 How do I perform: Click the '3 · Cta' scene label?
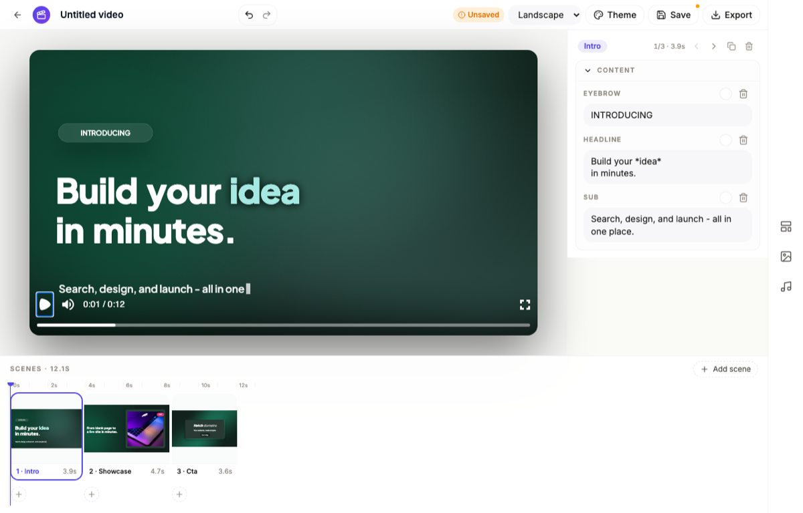pos(187,472)
